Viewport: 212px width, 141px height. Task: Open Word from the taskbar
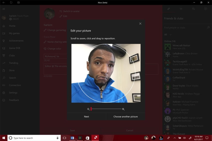coord(72,138)
